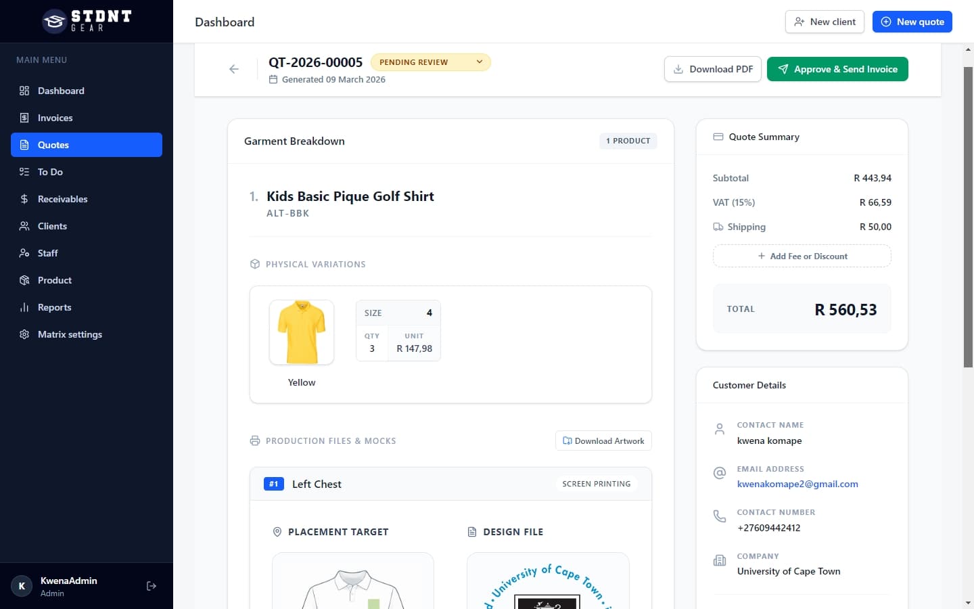Click the Clients people icon
This screenshot has width=974, height=609.
pos(24,226)
